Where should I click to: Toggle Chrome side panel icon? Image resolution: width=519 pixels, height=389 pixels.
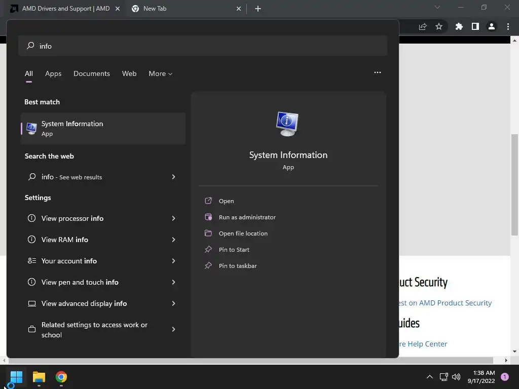[x=475, y=26]
